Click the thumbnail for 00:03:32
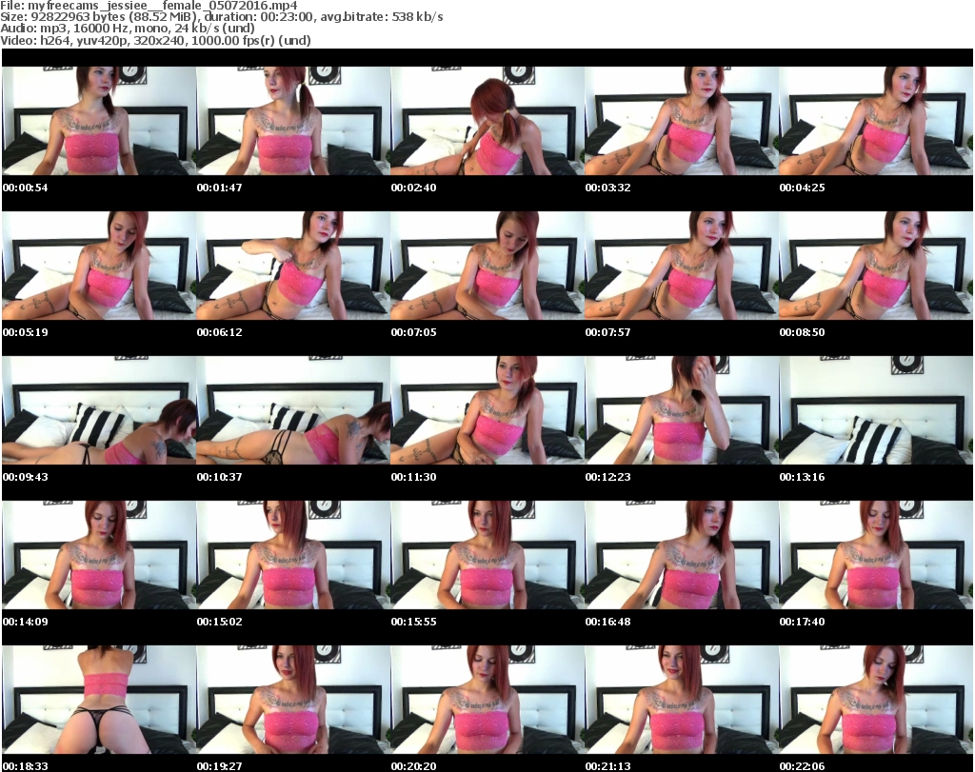 tap(682, 121)
